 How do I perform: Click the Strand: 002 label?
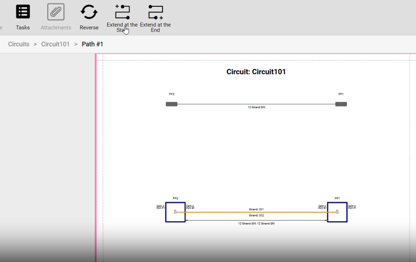[256, 215]
